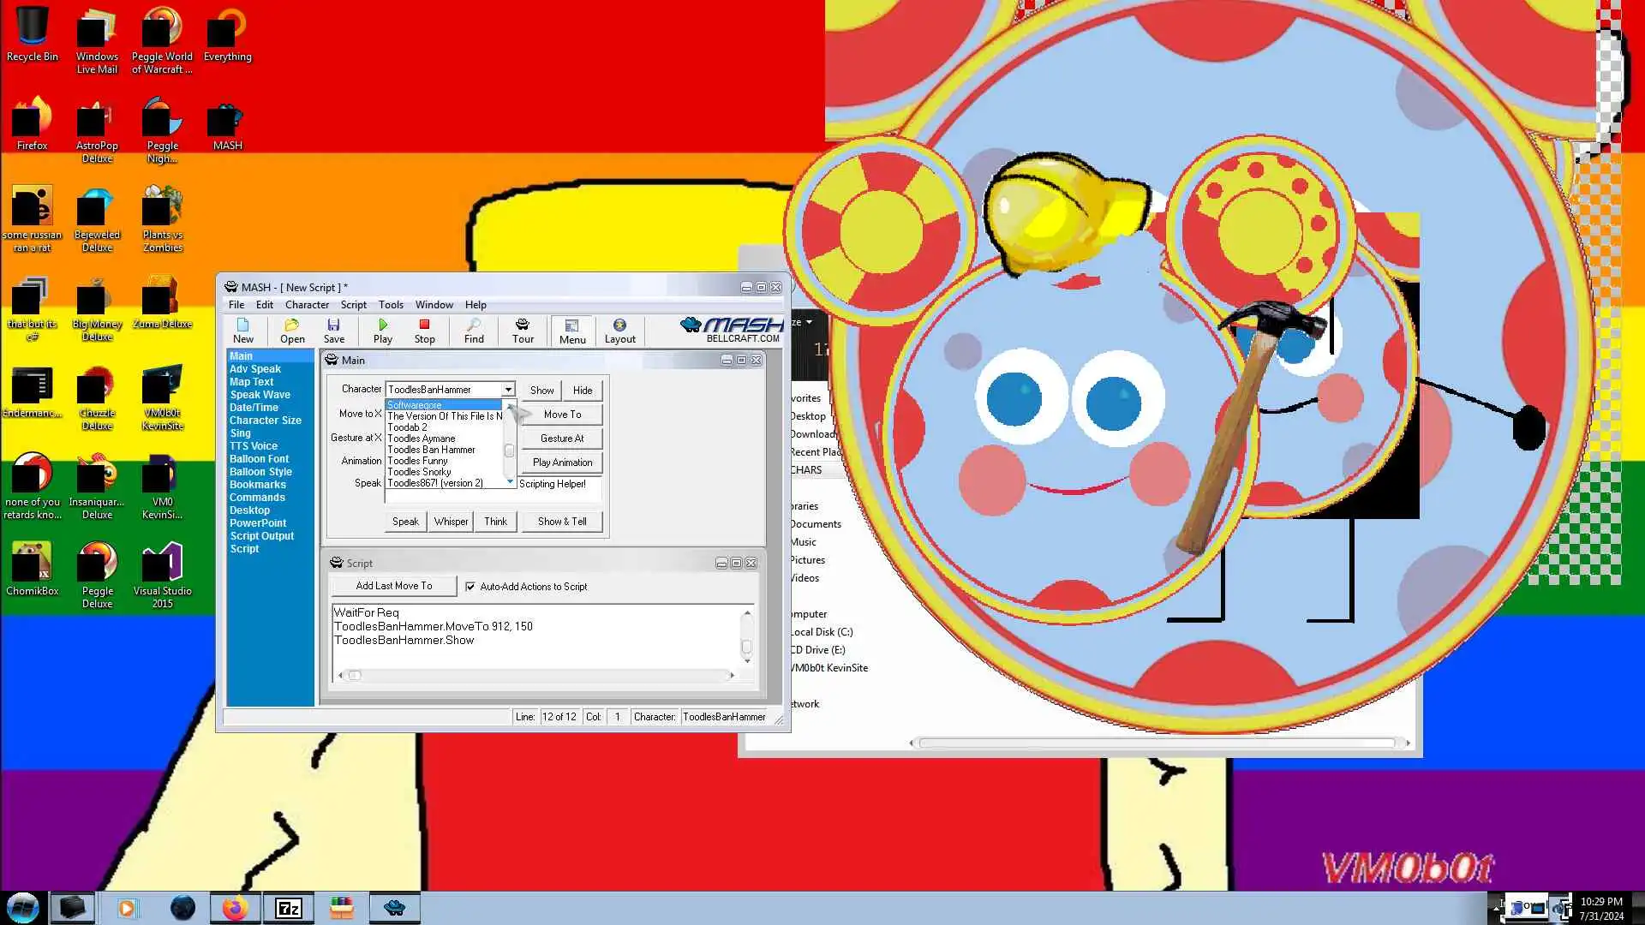Screen dimensions: 1645x925
Task: Select Toodles Funny in the dropdown list
Action: (x=418, y=461)
